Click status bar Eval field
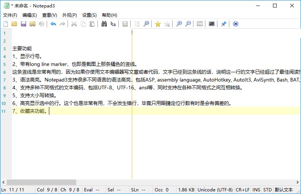 click(92, 190)
